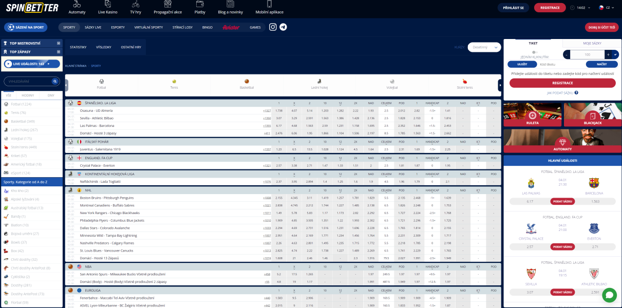Open the Instagram social link icon
Viewport: 622px width, 308px height.
[x=273, y=27]
